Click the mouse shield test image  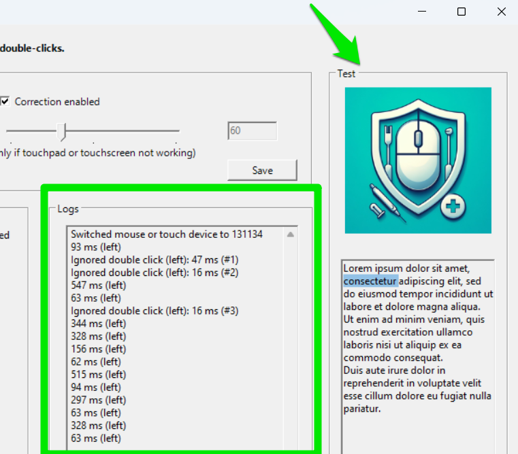(x=417, y=160)
